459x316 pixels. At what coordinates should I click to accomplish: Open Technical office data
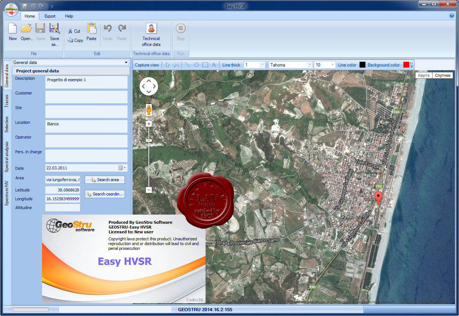pyautogui.click(x=151, y=35)
